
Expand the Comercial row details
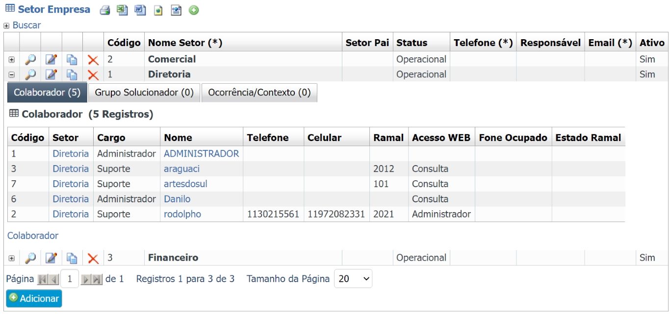12,60
